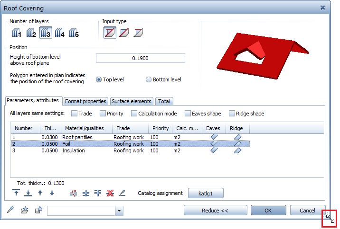Confirm with the OK button

point(268,211)
